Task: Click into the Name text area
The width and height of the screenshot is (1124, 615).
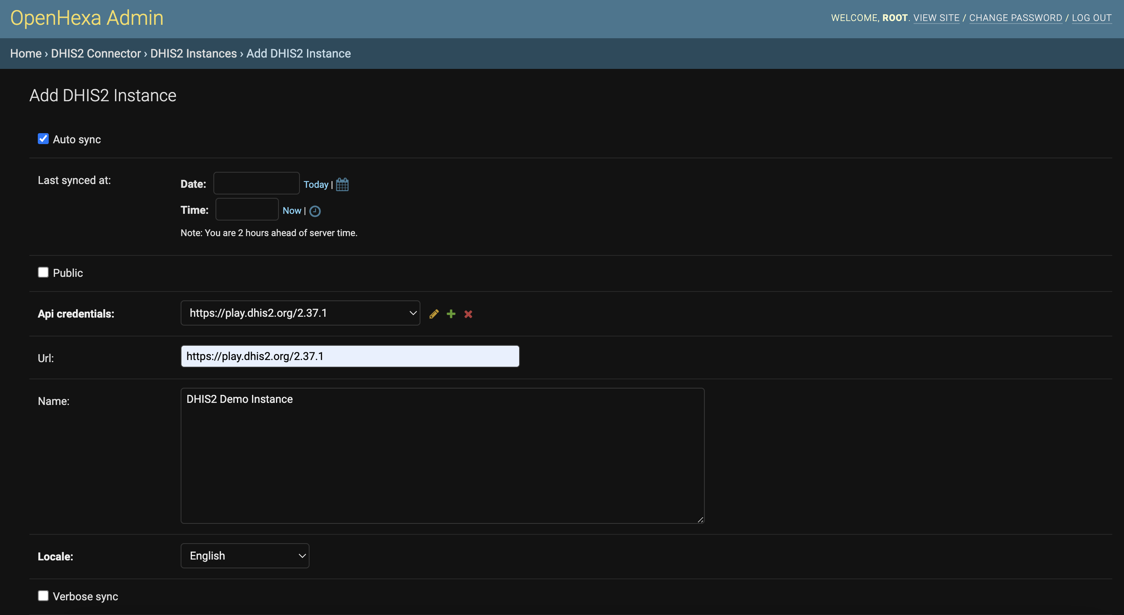Action: [x=442, y=456]
